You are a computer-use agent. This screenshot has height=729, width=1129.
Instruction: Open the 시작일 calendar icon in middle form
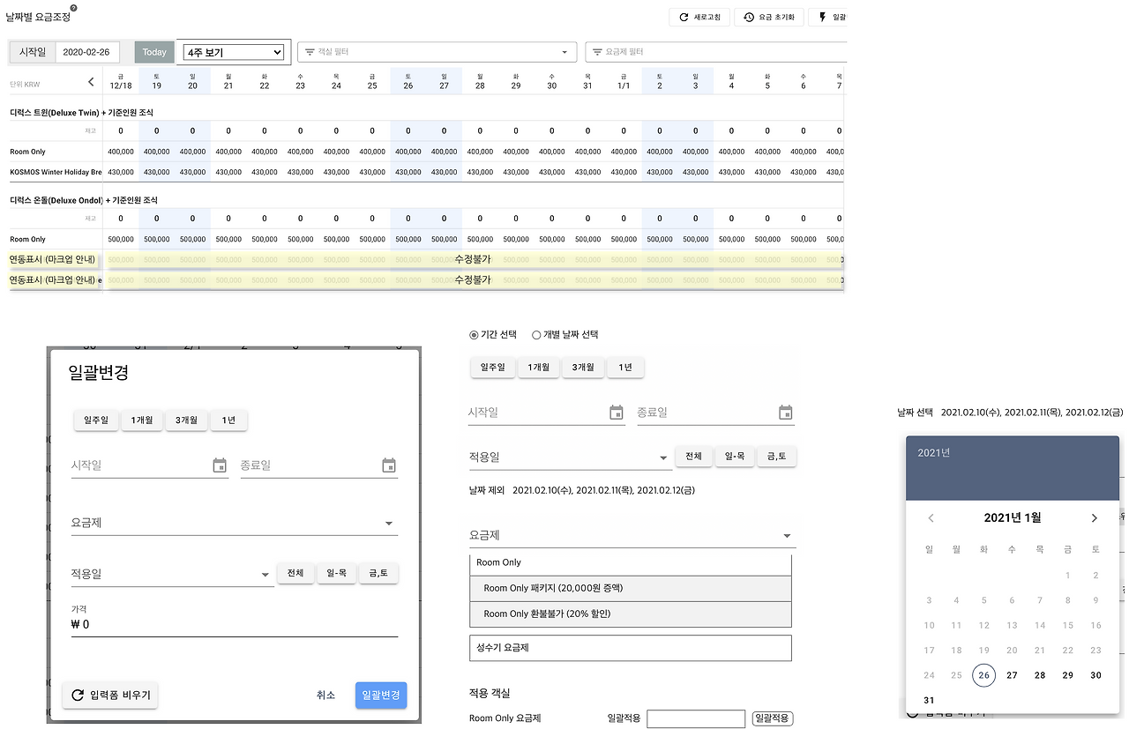coord(617,413)
